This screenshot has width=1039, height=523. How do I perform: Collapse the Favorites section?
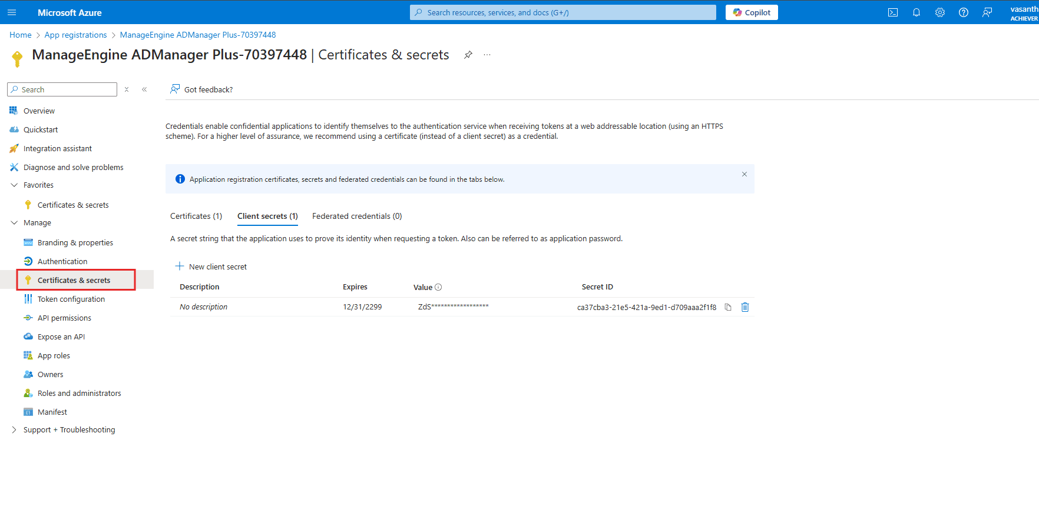coord(14,185)
